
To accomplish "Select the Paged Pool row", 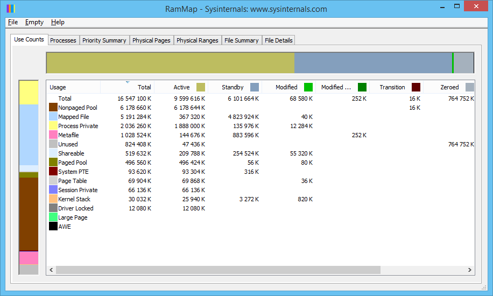I will pyautogui.click(x=73, y=163).
